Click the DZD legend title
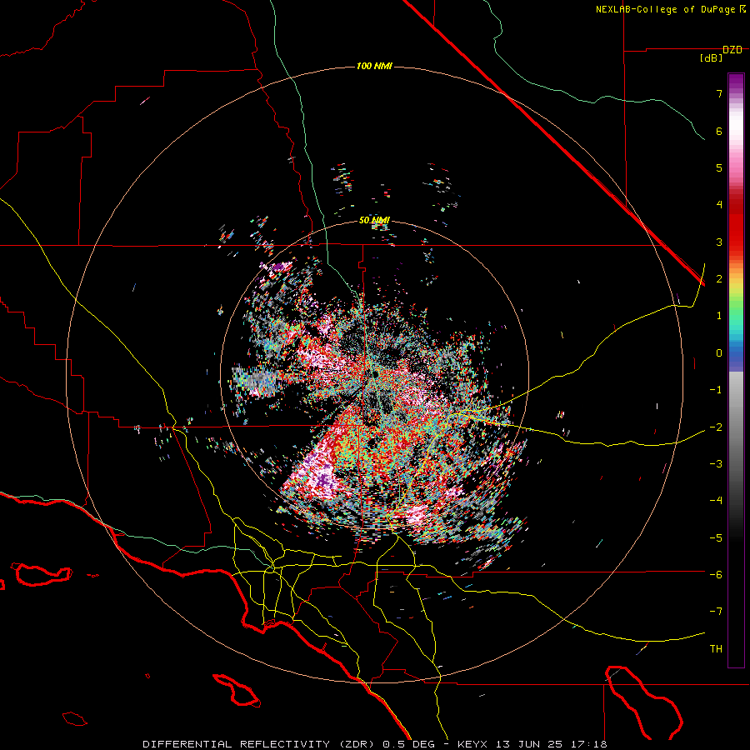Viewport: 750px width, 750px height. (732, 50)
